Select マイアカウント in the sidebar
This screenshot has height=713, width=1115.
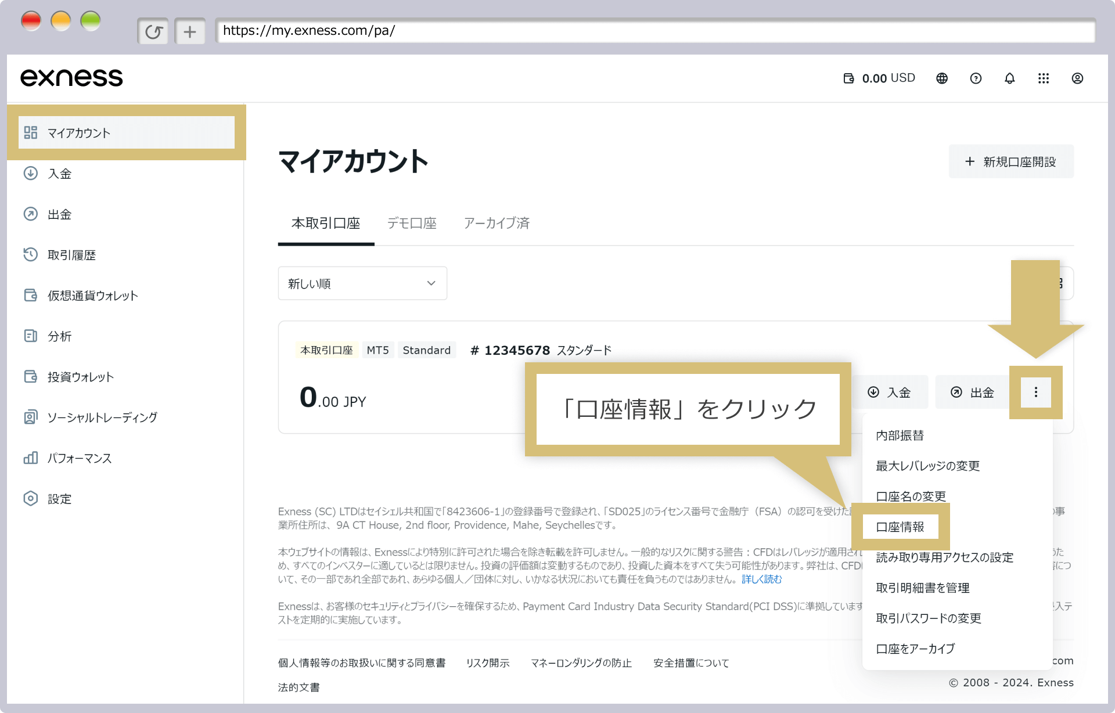(127, 133)
